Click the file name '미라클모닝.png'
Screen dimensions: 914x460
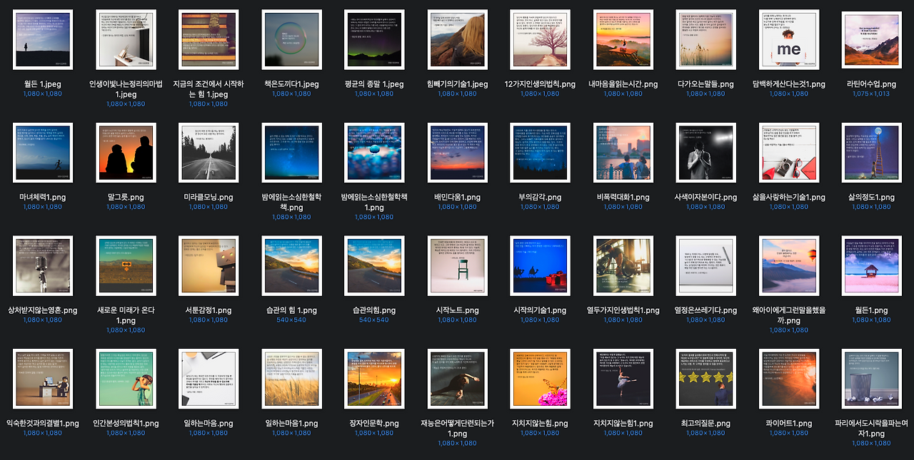pos(209,198)
